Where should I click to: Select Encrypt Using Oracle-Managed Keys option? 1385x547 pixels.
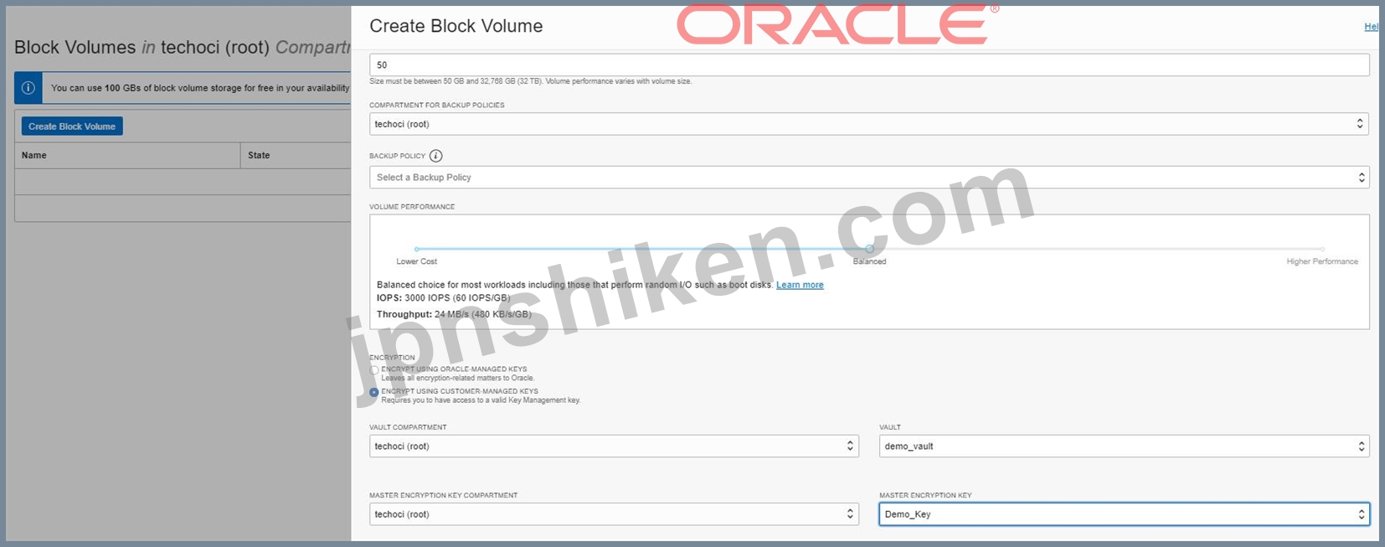(x=374, y=370)
